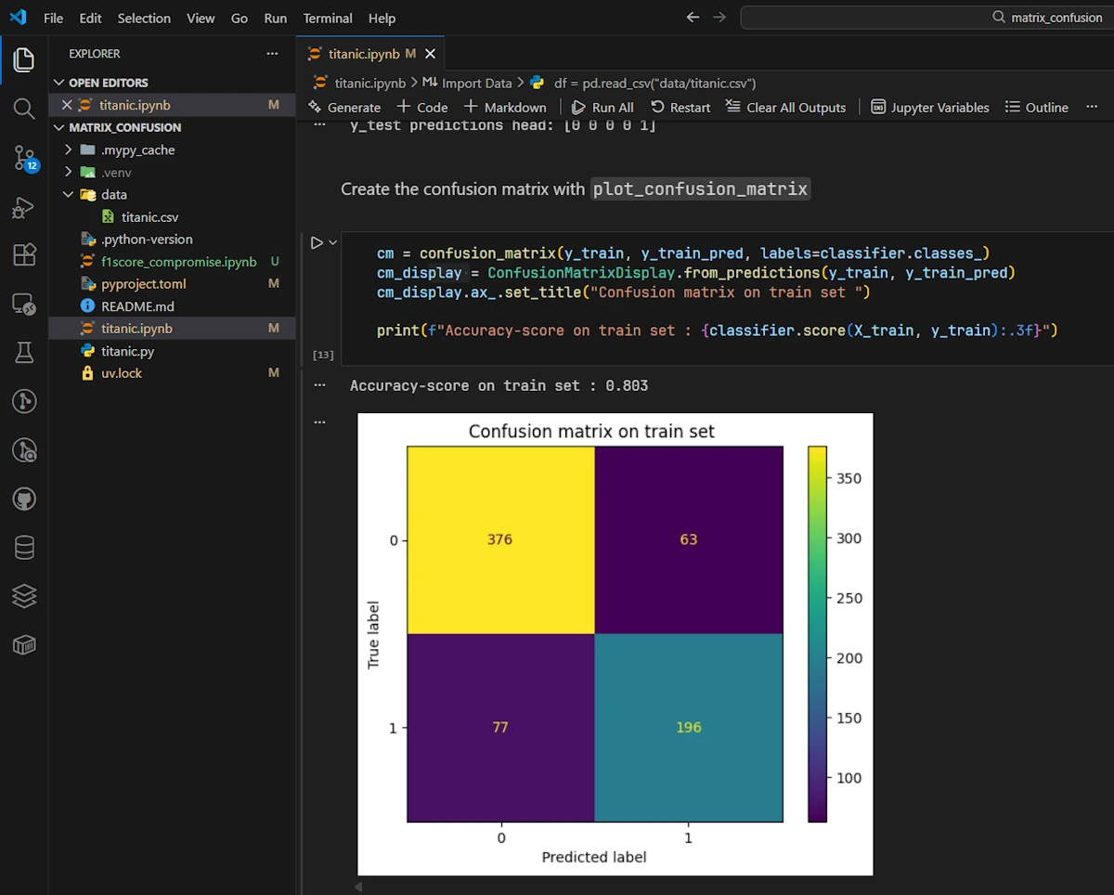
Task: Open Source Control view with 12 badge
Action: 24,159
